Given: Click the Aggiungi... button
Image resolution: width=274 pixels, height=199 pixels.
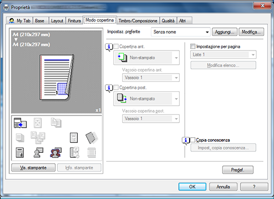Looking at the screenshot, I should point(225,32).
